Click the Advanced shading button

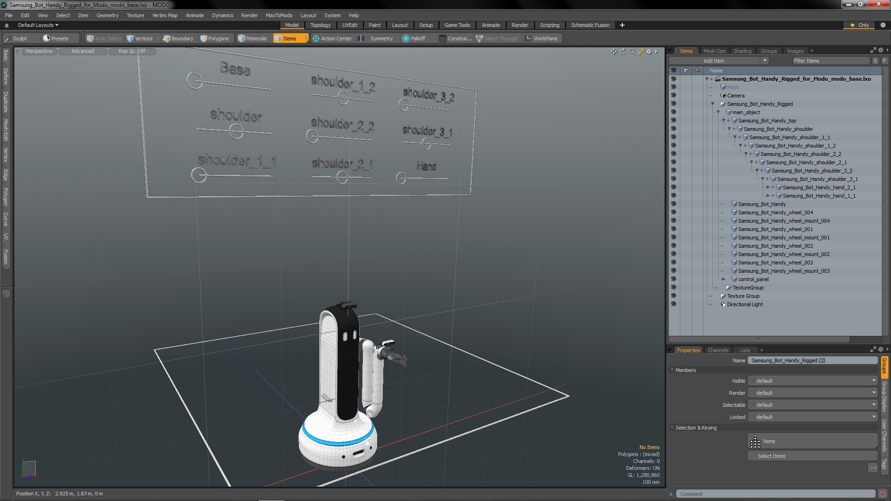point(83,51)
